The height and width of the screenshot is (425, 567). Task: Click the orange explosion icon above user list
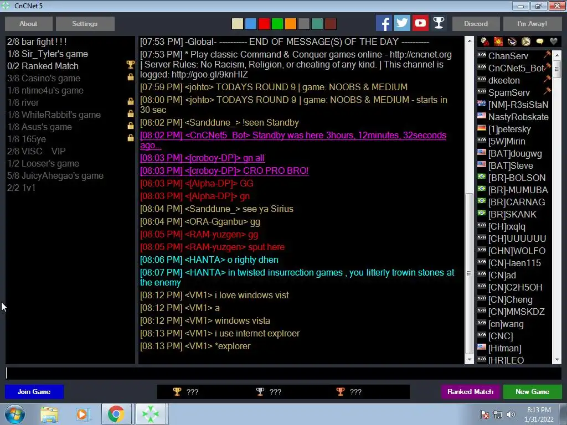[498, 42]
